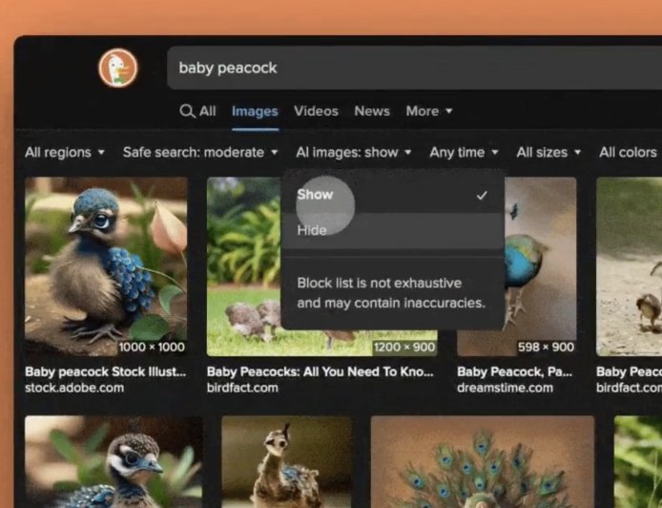This screenshot has height=508, width=662.
Task: Visit the stock.adobe.com source link
Action: point(74,388)
